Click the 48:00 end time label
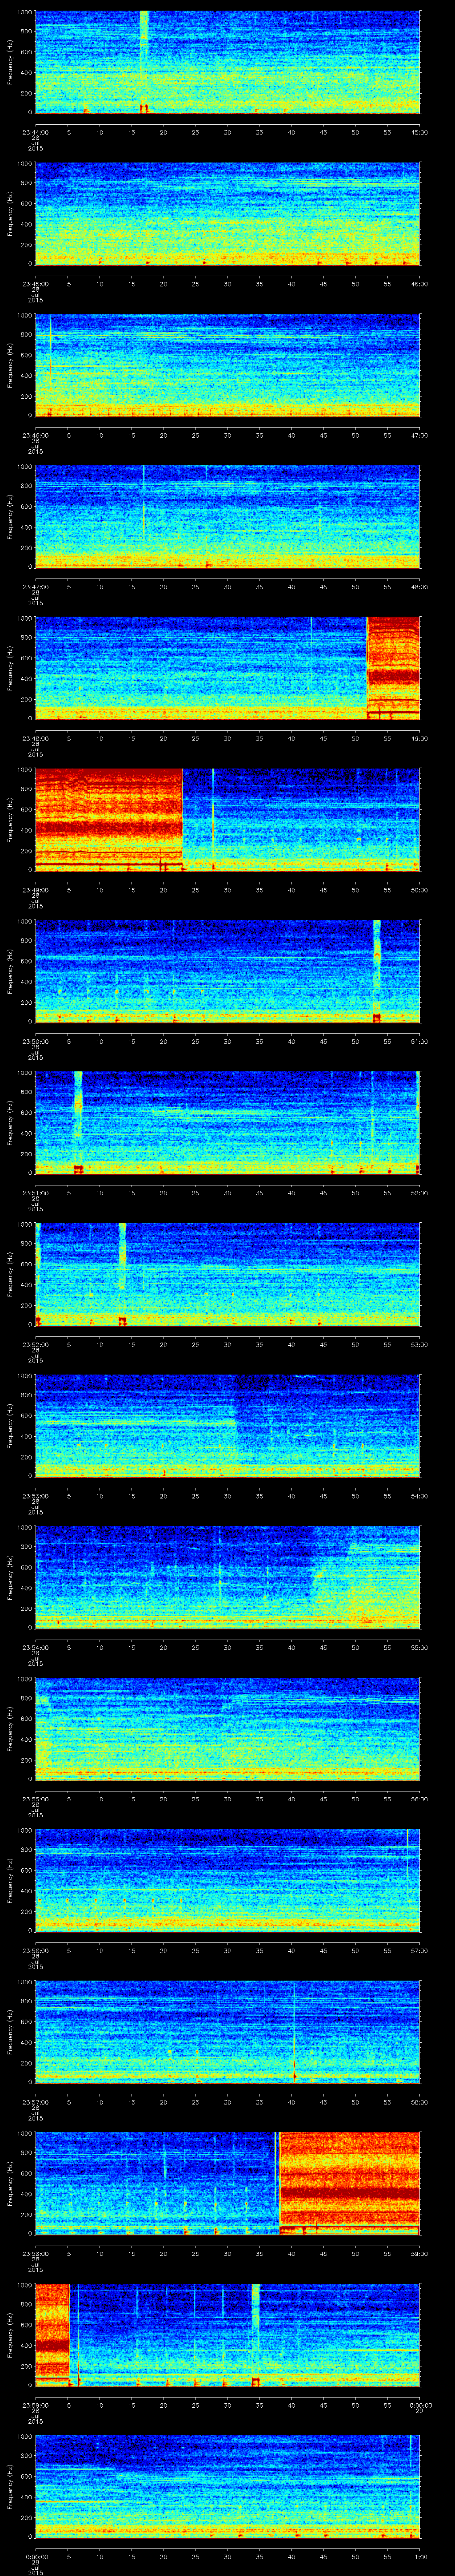455x2576 pixels. pos(419,587)
